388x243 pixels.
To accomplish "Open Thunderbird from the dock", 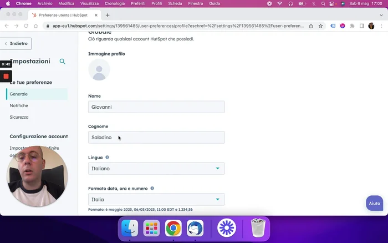I will pos(195,228).
